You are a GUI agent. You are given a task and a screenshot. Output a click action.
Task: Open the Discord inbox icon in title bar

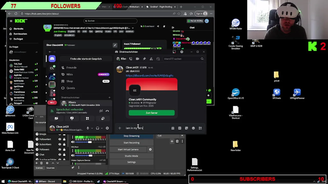174,52
